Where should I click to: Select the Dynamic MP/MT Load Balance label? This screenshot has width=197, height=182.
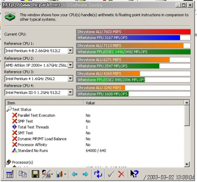coord(42,139)
